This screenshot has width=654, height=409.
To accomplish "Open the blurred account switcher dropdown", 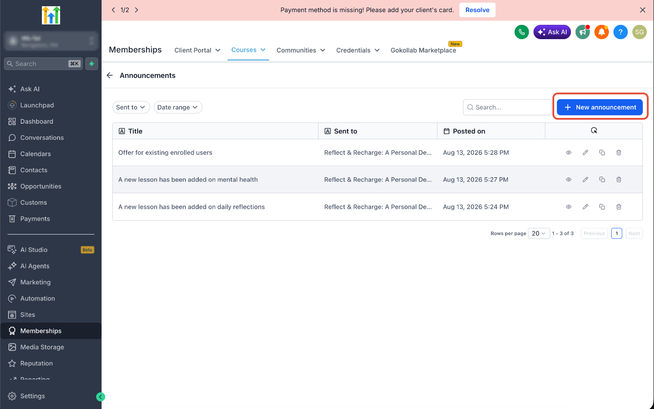I will [x=51, y=41].
